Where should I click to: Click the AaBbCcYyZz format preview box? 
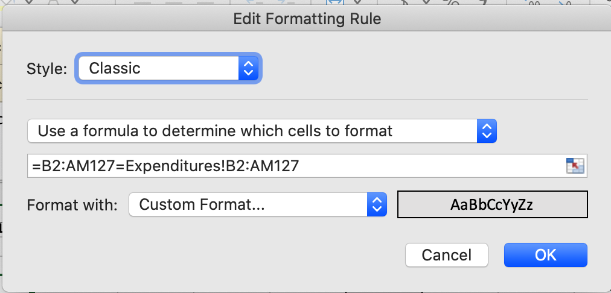[491, 205]
